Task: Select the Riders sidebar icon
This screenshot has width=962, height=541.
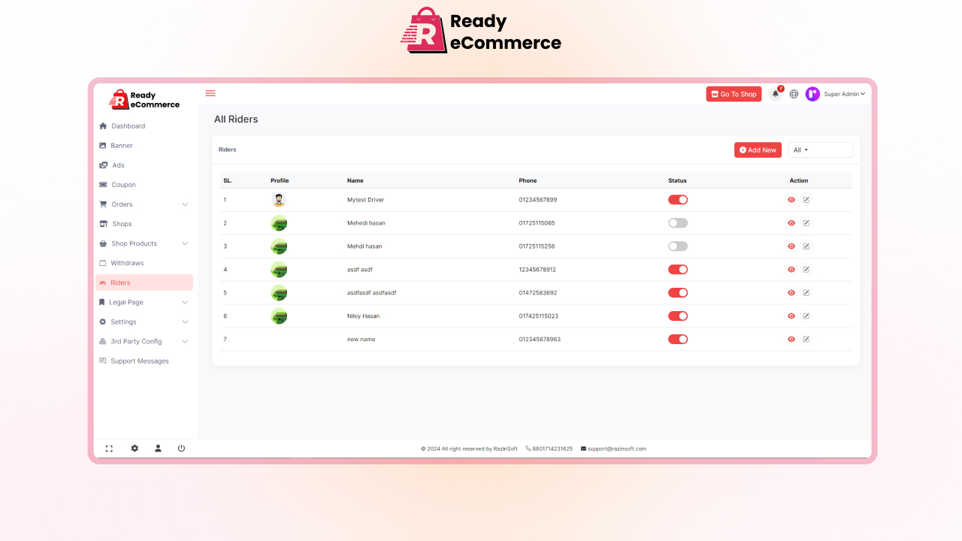Action: coord(103,282)
